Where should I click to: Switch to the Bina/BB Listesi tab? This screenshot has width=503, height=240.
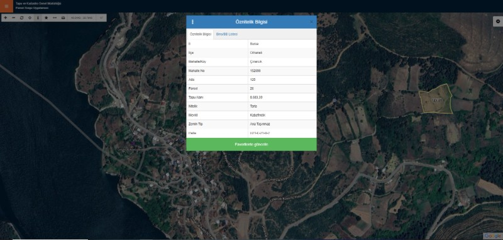227,34
